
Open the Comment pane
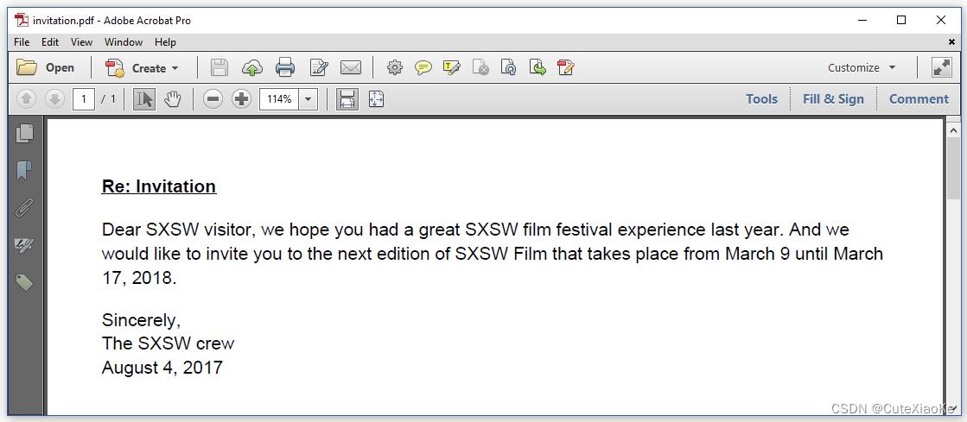(919, 98)
